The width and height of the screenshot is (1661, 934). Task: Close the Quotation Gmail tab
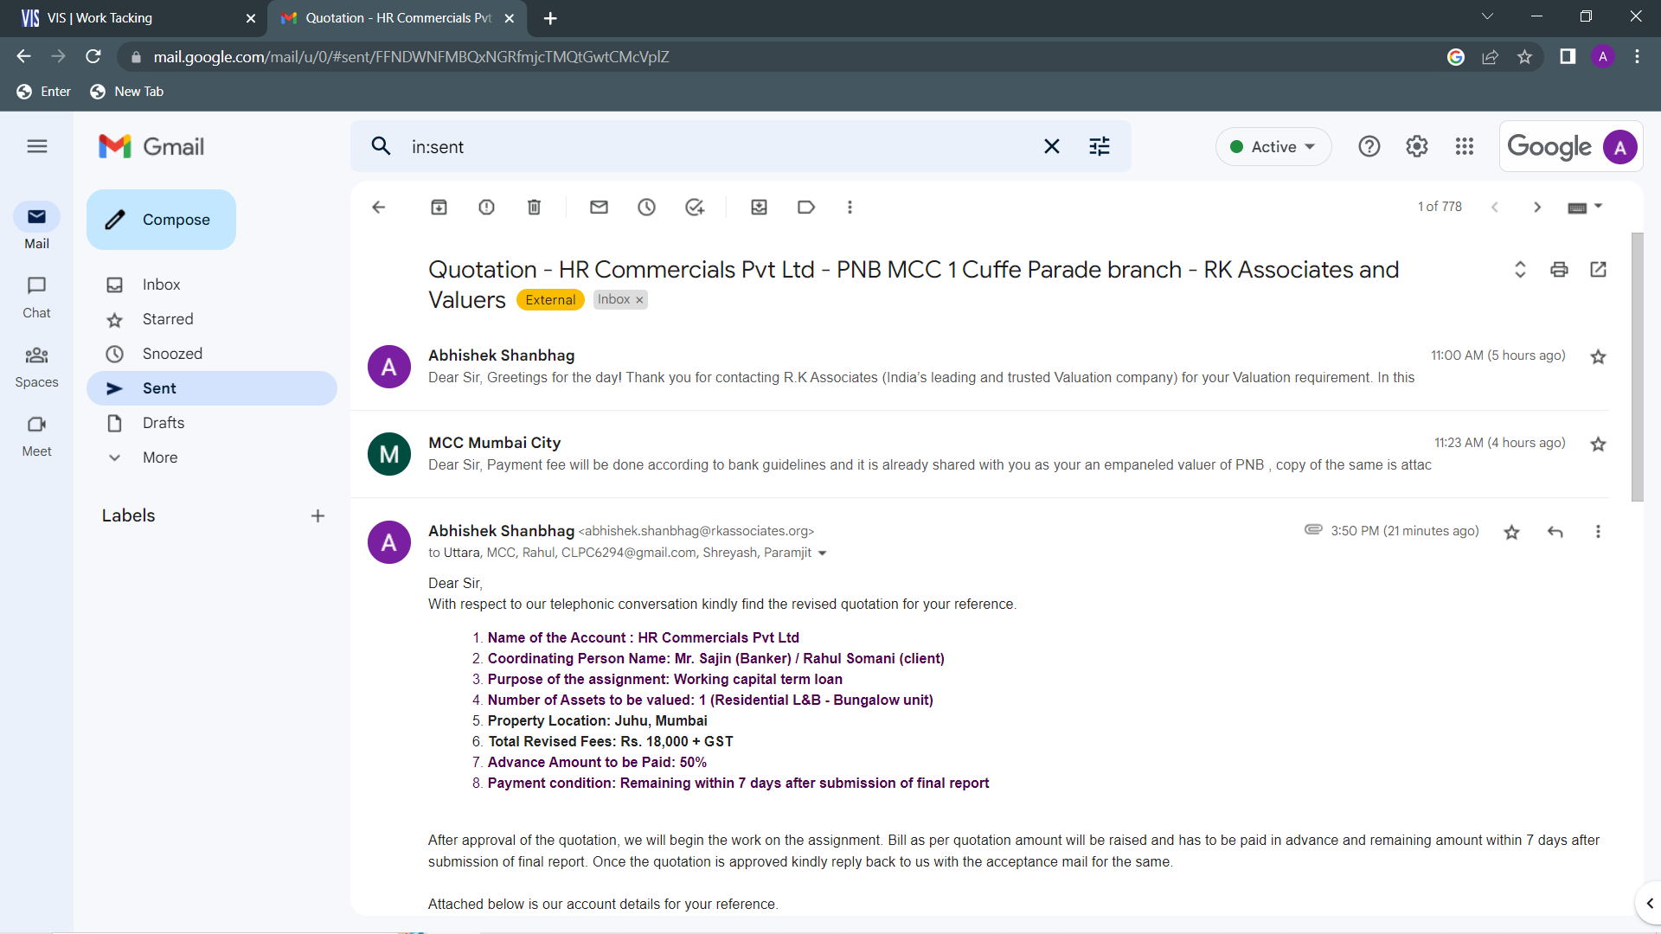point(510,18)
